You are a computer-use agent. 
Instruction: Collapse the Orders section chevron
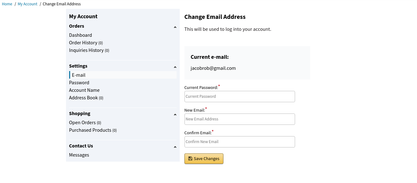point(175,27)
